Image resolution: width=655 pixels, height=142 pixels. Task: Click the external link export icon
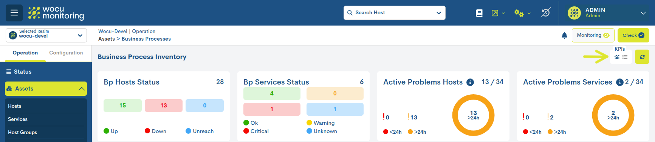coord(495,13)
